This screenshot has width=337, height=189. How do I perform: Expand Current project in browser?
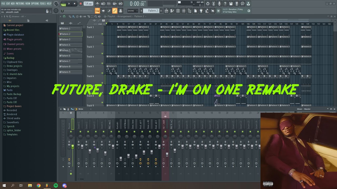(15, 25)
